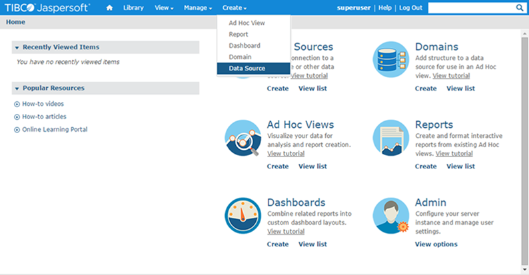Click the Reports document chart icon
Viewport: 529px width, 275px height.
(x=390, y=138)
